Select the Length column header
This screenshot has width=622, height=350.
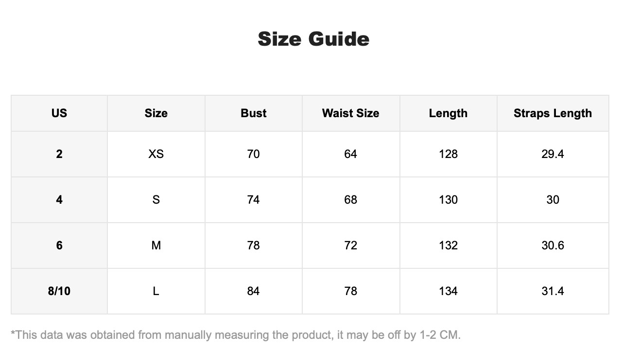click(448, 113)
